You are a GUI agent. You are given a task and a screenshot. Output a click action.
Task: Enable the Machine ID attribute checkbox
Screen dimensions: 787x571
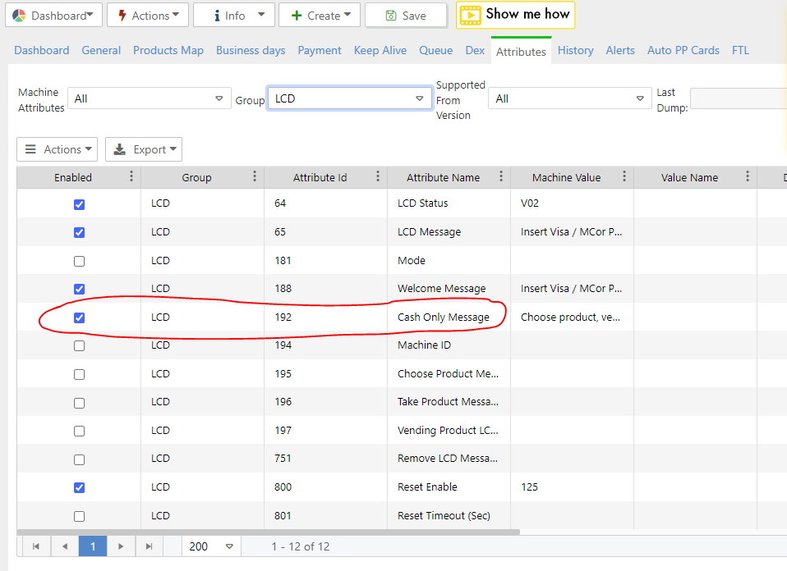point(80,346)
